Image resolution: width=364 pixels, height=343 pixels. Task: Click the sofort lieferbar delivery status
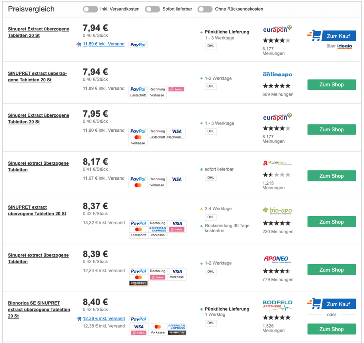click(x=219, y=169)
